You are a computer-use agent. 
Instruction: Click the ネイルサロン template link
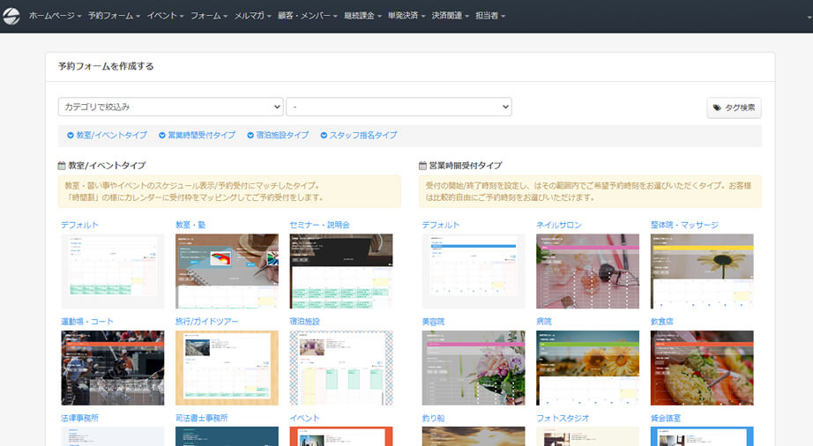pyautogui.click(x=559, y=225)
